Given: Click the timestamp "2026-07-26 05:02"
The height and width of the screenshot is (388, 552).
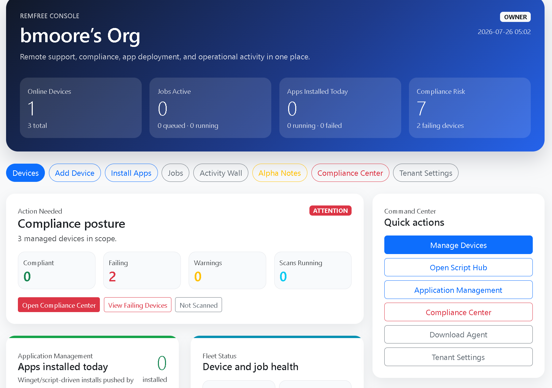Looking at the screenshot, I should click(x=504, y=32).
